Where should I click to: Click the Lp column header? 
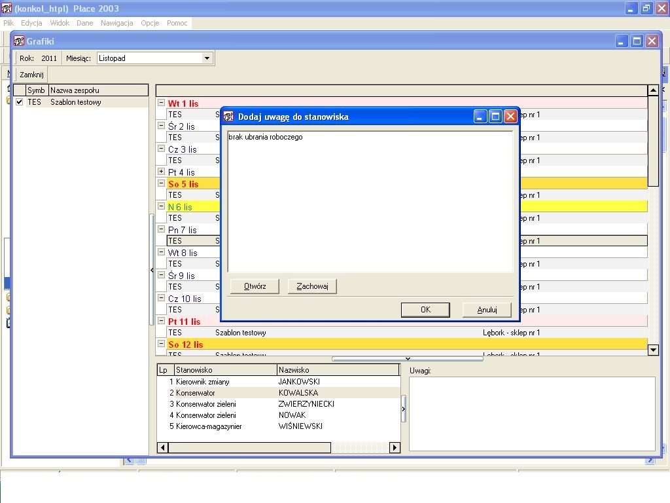(x=166, y=370)
